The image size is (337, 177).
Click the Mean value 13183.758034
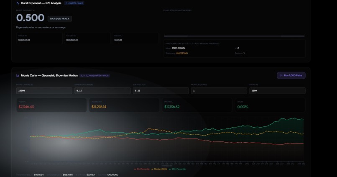pos(179,49)
